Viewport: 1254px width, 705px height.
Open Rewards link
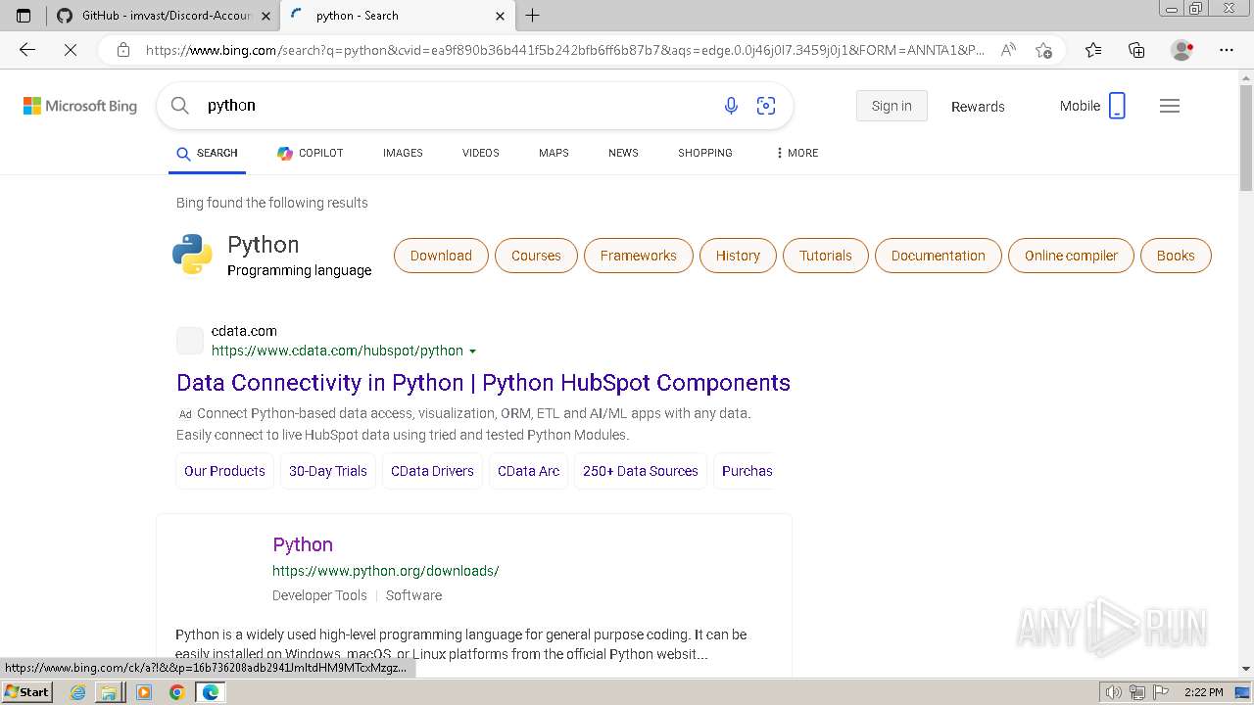[x=978, y=107]
